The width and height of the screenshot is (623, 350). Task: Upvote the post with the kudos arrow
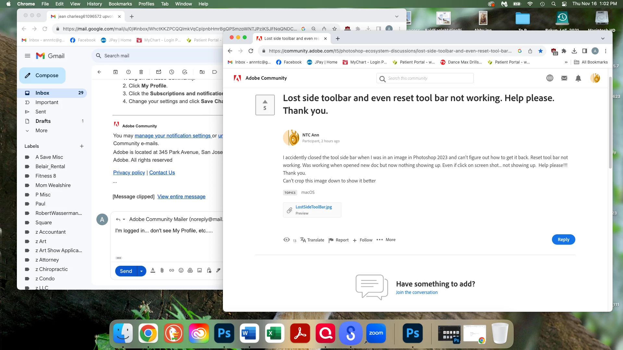[x=265, y=101]
